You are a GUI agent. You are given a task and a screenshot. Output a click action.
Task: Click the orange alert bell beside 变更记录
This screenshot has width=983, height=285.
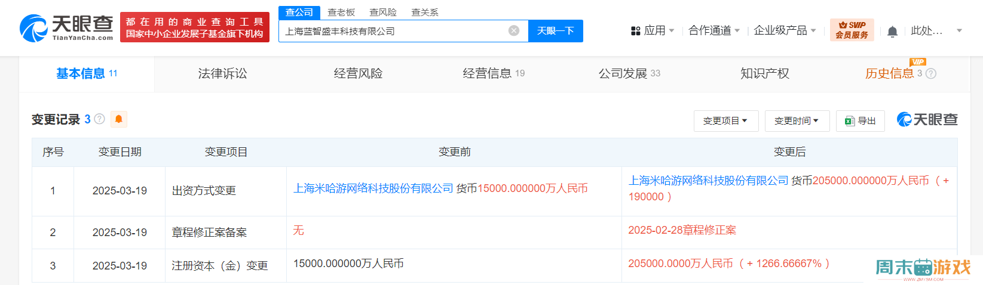coord(119,119)
